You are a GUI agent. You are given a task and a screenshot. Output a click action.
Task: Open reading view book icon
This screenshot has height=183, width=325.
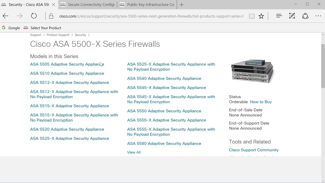pos(252,16)
